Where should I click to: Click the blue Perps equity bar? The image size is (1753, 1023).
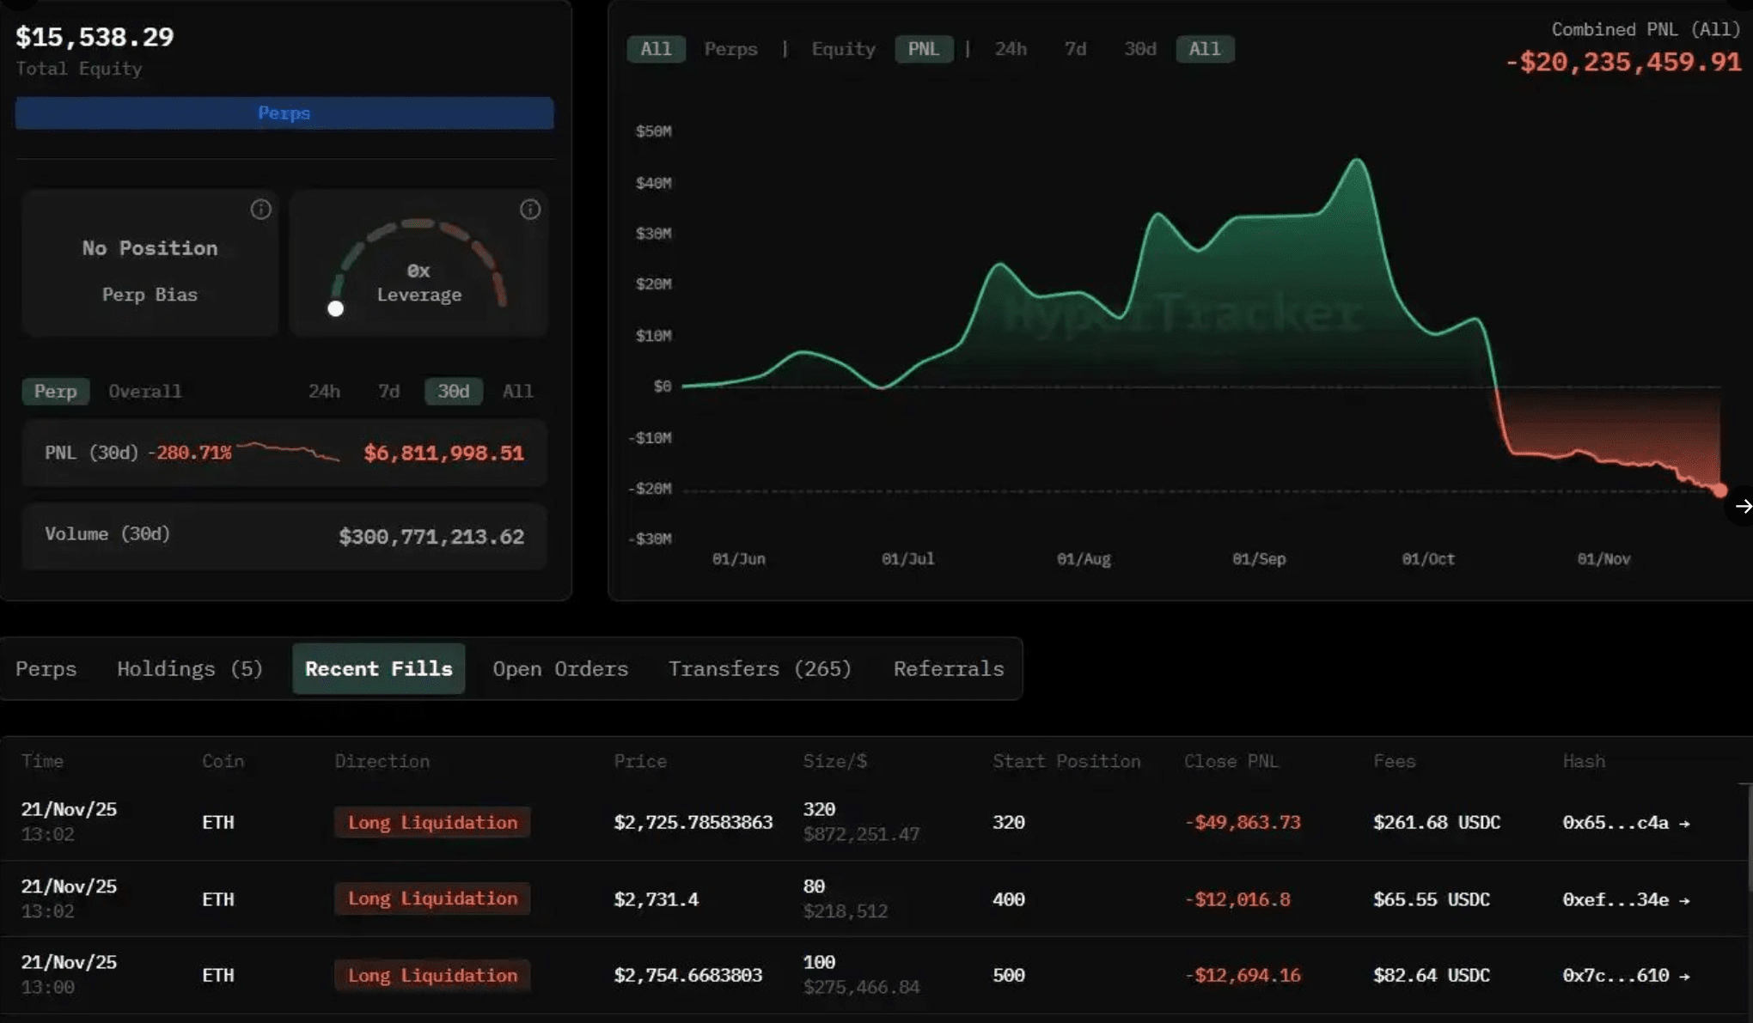[x=284, y=113]
